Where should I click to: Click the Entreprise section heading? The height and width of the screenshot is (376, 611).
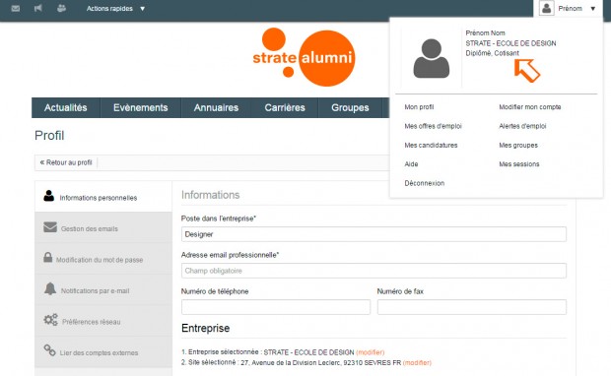tap(205, 328)
